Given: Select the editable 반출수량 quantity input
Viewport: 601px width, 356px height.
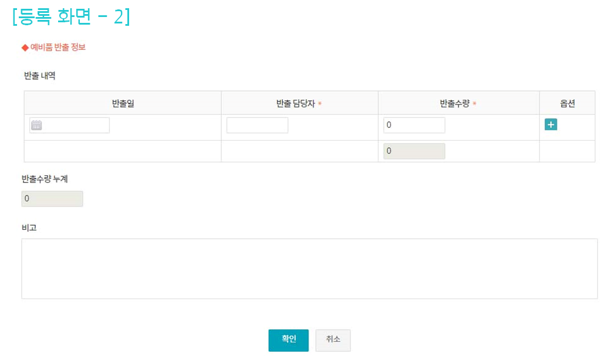Looking at the screenshot, I should [414, 126].
